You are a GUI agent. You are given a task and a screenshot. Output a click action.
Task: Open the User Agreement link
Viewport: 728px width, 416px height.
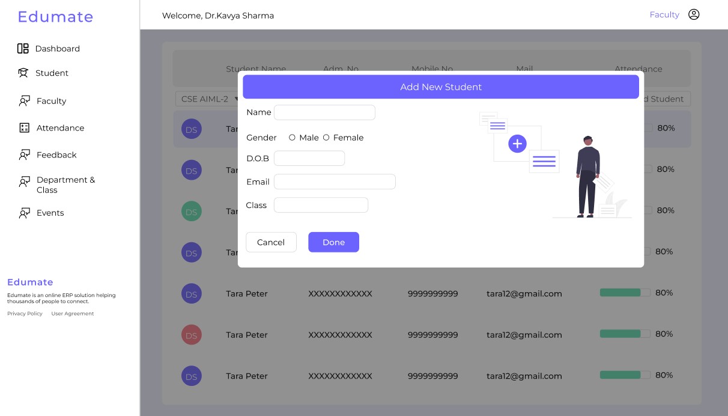pyautogui.click(x=73, y=314)
